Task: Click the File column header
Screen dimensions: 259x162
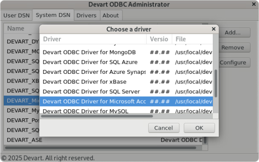Action: (x=192, y=39)
